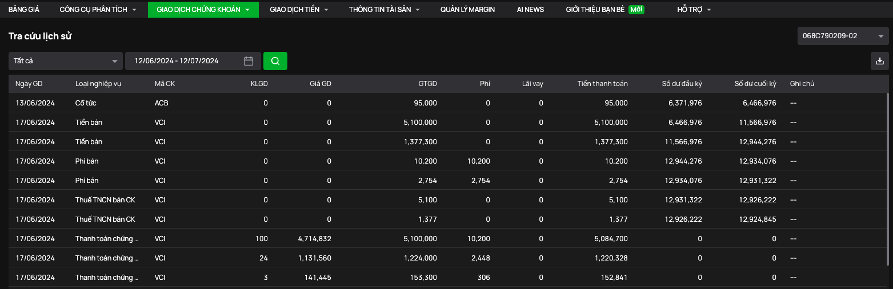Image resolution: width=893 pixels, height=289 pixels.
Task: Go to Bảng giá tab
Action: coord(23,10)
